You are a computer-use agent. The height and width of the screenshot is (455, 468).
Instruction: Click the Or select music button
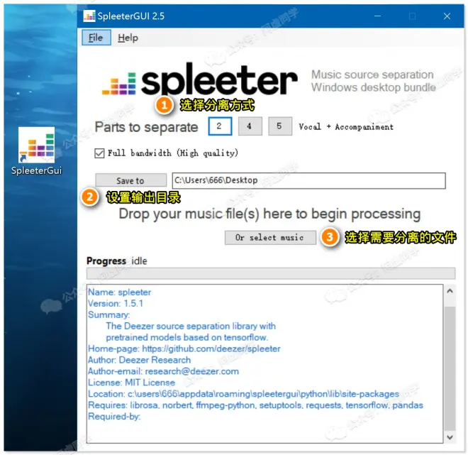coord(269,238)
